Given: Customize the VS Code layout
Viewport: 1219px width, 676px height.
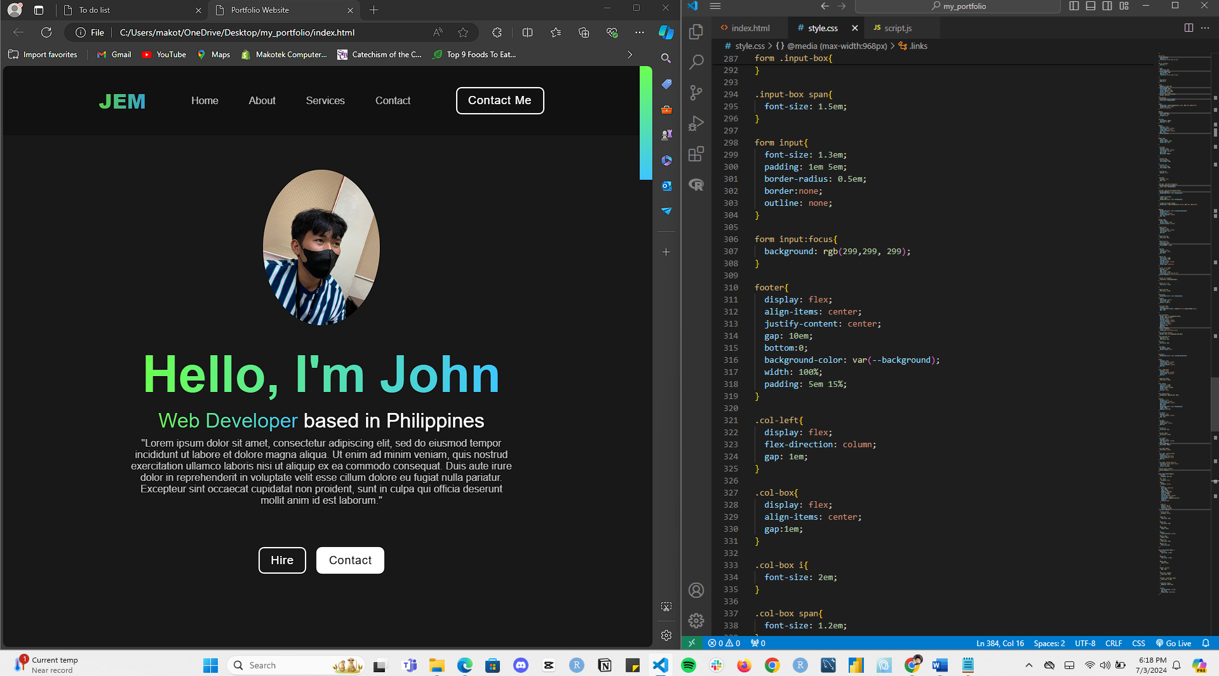Looking at the screenshot, I should pos(1124,6).
